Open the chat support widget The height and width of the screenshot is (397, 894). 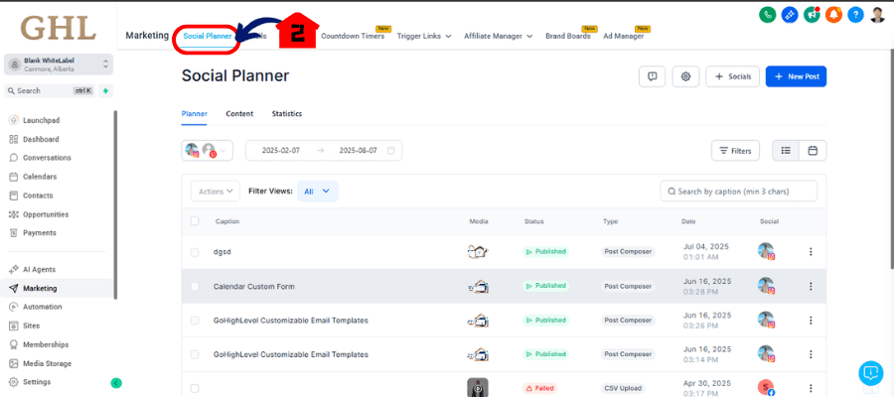870,373
